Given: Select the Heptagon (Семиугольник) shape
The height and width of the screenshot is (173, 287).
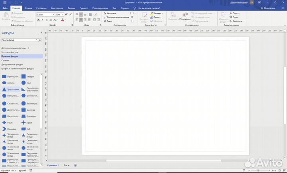Looking at the screenshot, I should [11, 103].
